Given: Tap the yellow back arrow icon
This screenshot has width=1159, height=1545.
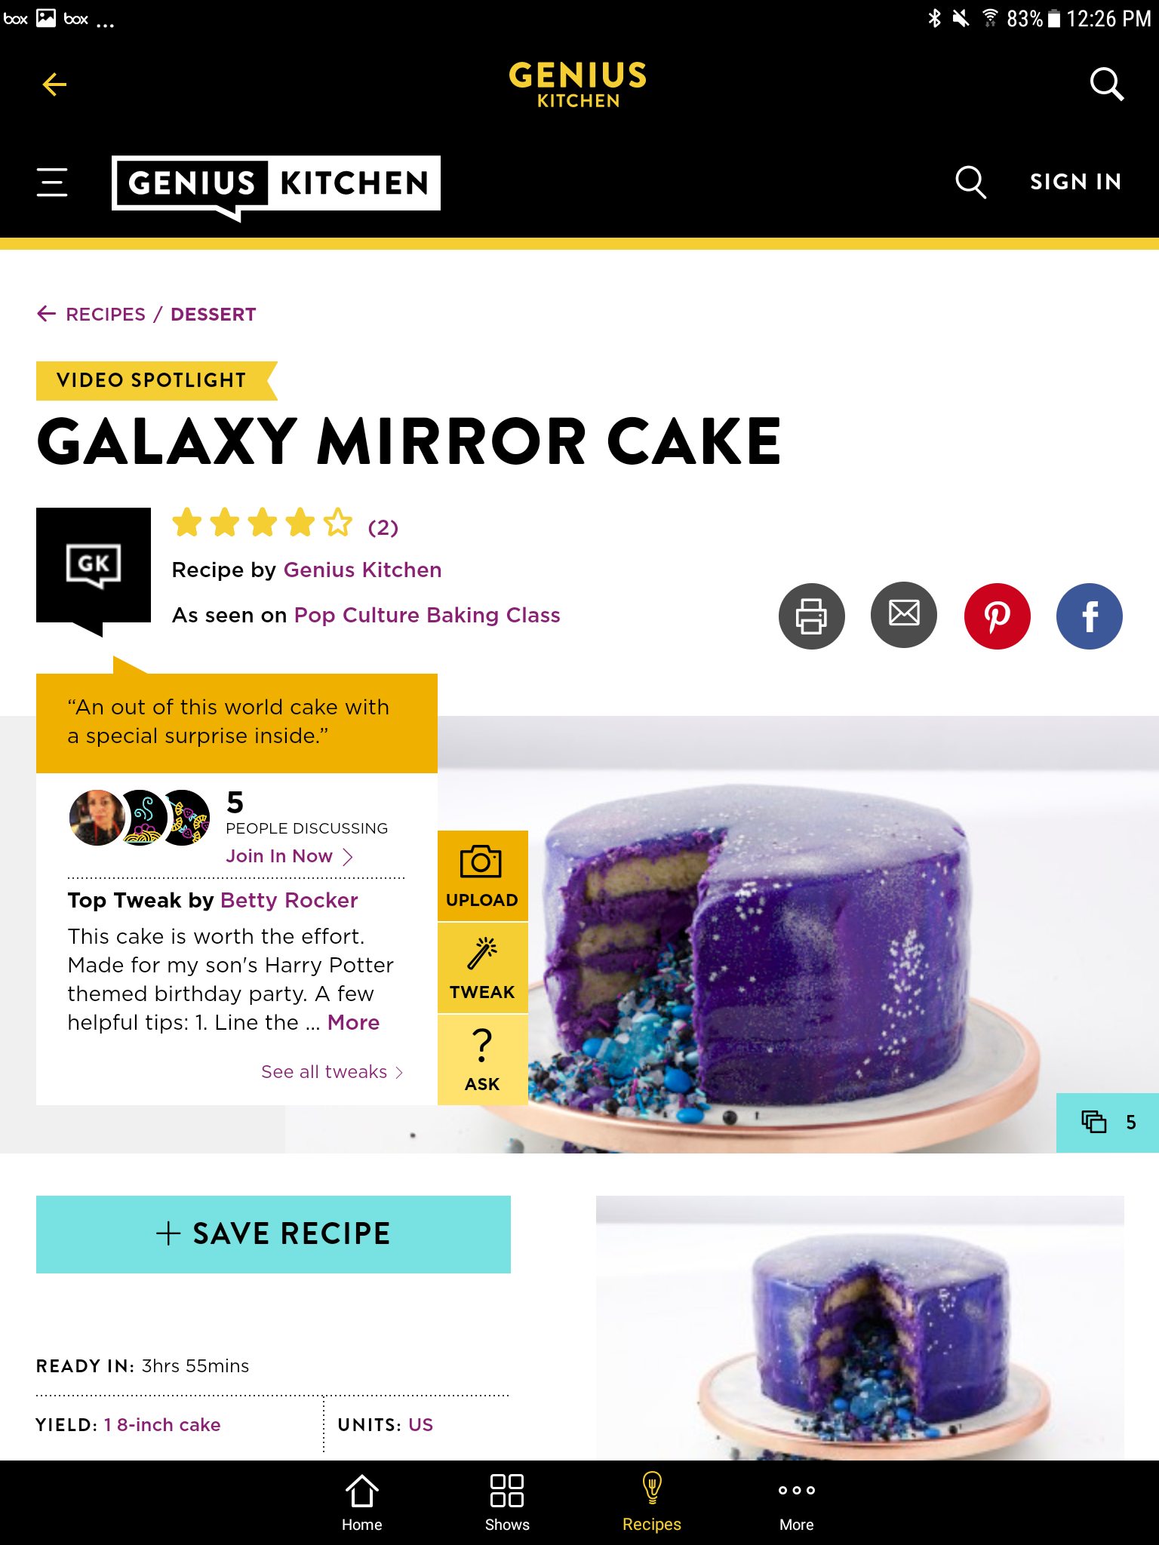Looking at the screenshot, I should [x=54, y=84].
